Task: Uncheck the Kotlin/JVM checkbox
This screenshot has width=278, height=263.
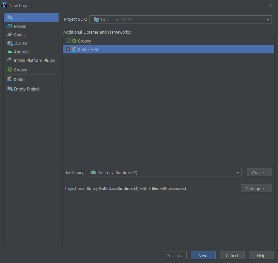Action: click(68, 49)
